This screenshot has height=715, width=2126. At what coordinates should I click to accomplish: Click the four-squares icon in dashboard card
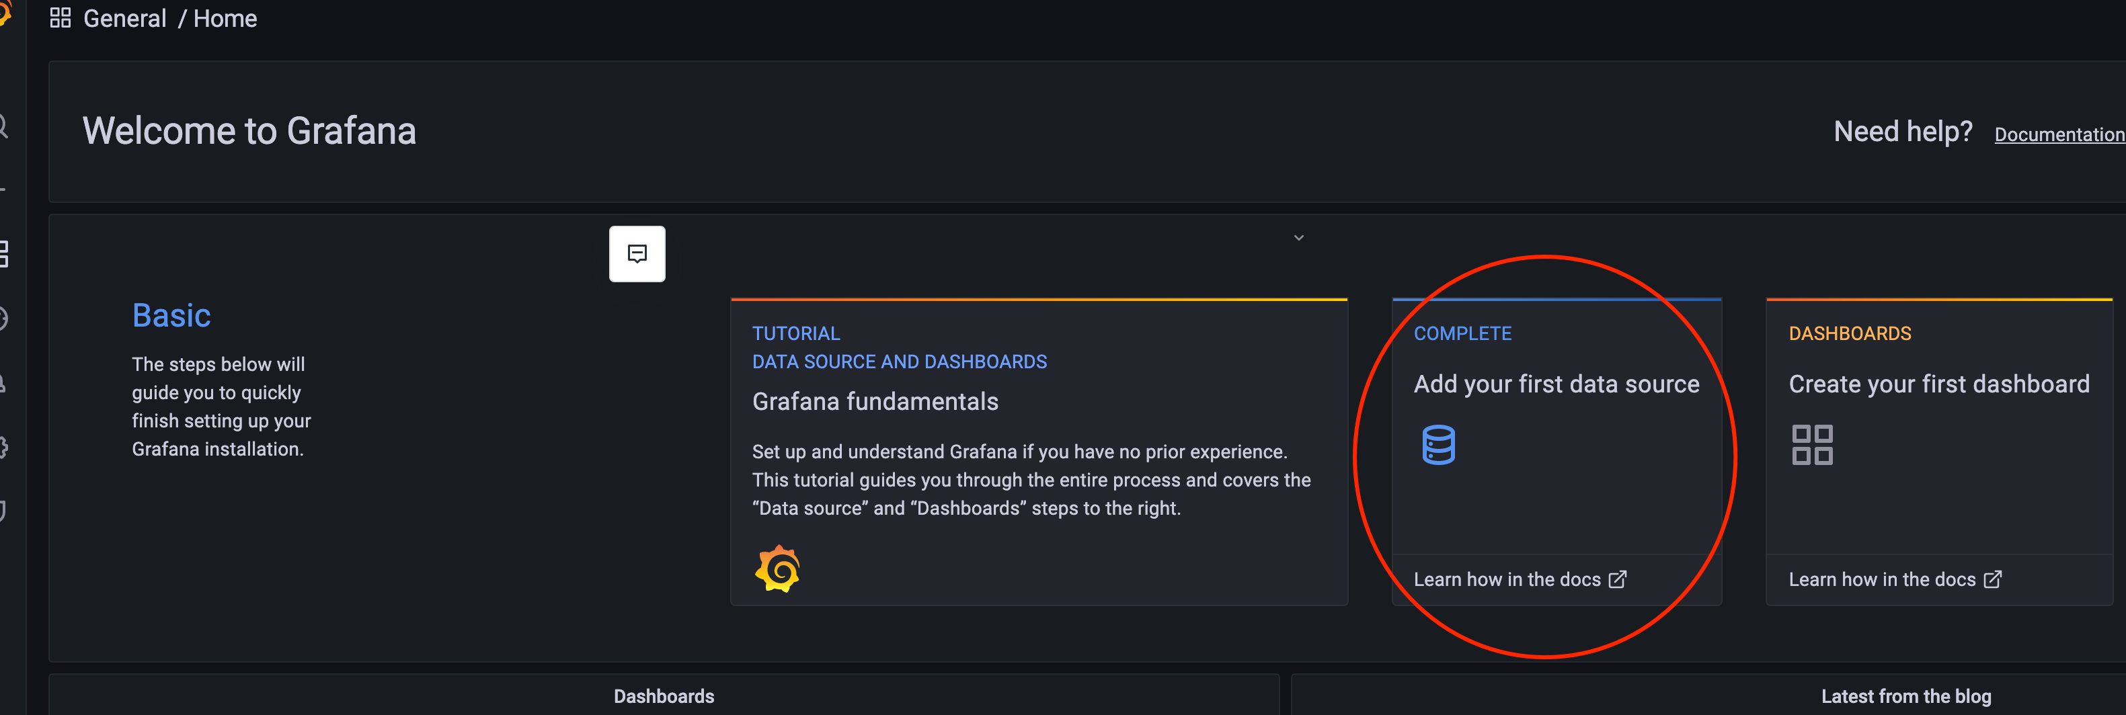click(1811, 444)
